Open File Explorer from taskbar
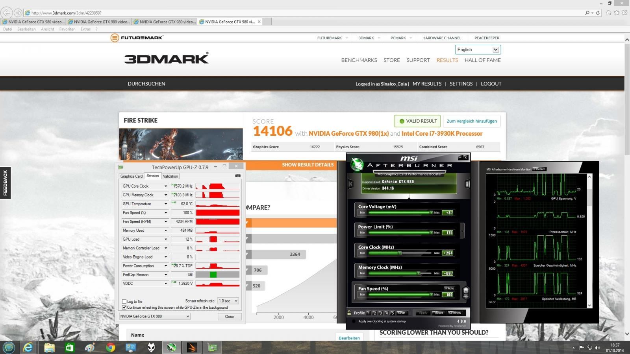 point(49,347)
